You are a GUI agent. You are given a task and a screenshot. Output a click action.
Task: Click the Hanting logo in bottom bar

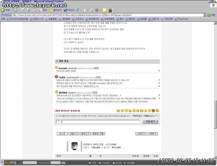pos(10,163)
